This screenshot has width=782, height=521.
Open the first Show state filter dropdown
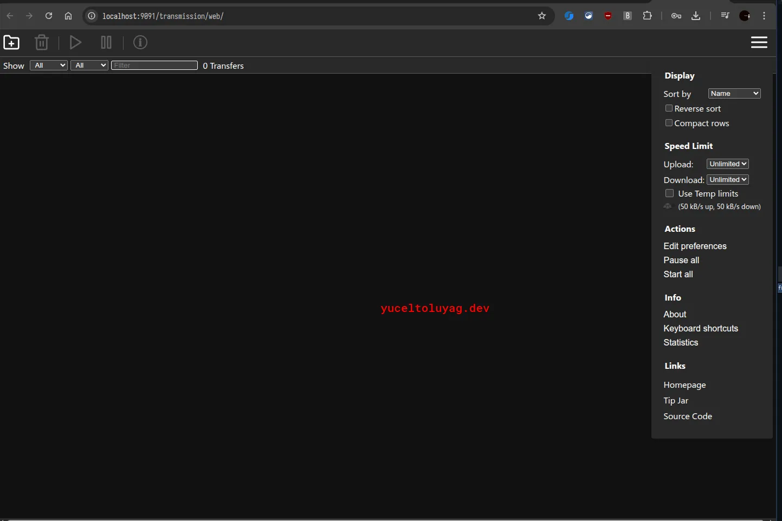(x=49, y=66)
